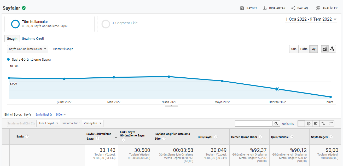
Task: Select the pie chart table view
Action: pyautogui.click(x=309, y=123)
